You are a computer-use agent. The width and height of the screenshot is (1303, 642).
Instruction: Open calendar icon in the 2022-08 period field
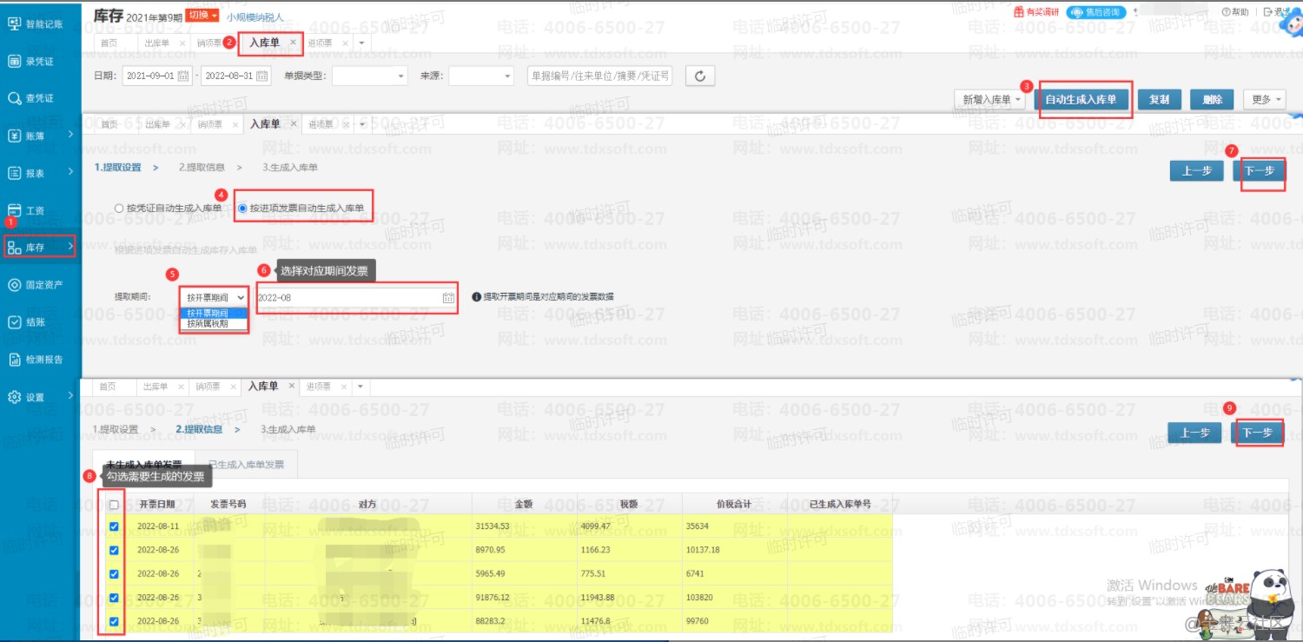448,298
